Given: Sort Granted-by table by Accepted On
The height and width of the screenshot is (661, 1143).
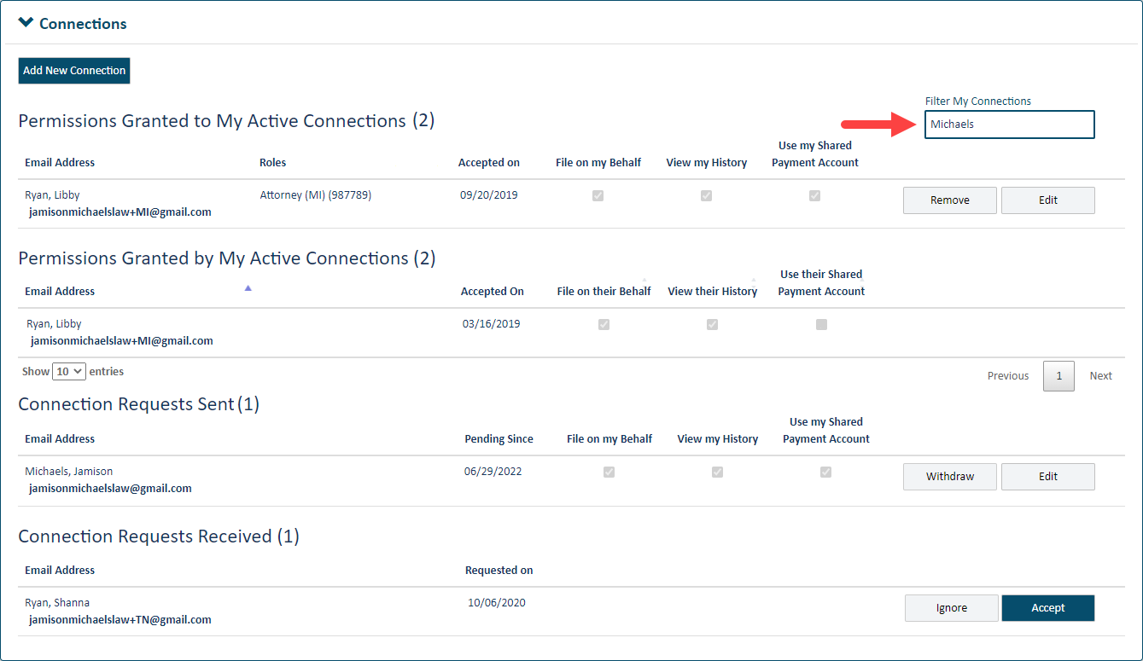Looking at the screenshot, I should (x=493, y=291).
